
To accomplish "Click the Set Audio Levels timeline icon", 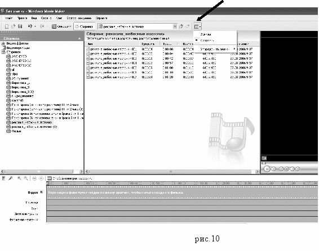I will 3,178.
